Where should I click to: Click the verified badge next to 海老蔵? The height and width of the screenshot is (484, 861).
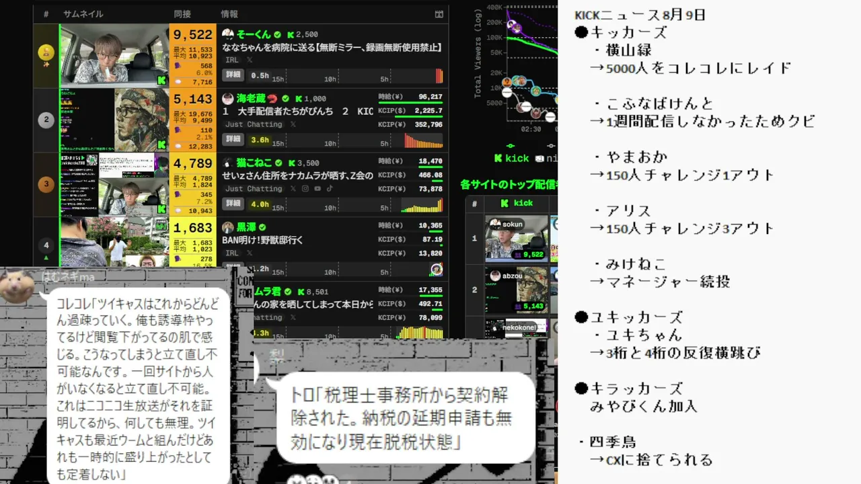pos(285,99)
